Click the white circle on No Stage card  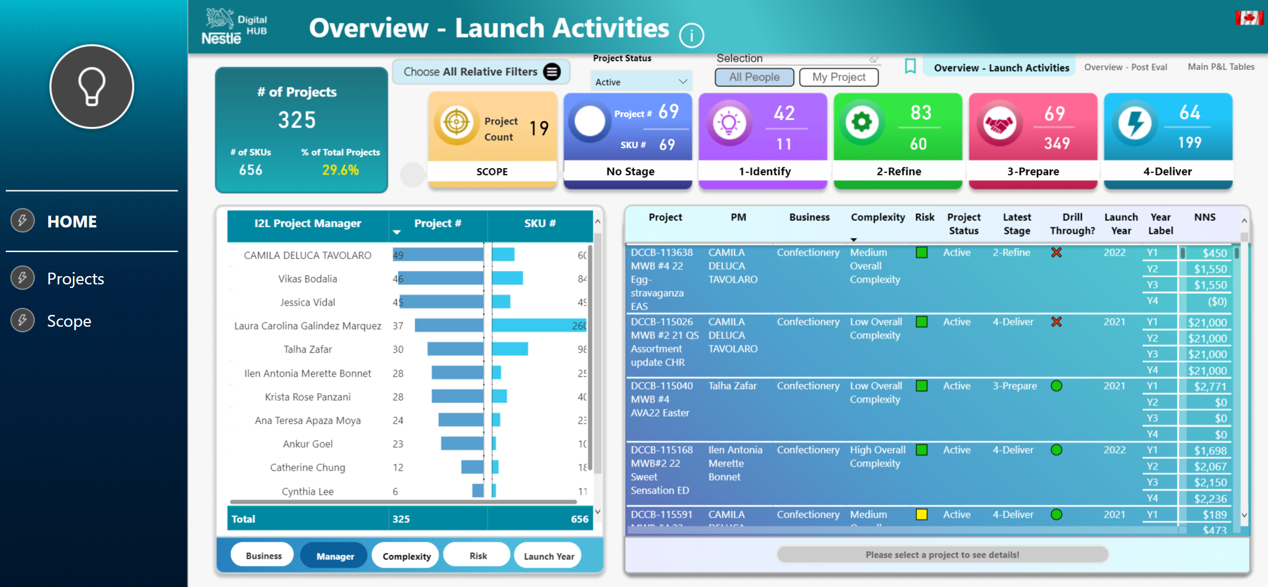click(x=590, y=122)
